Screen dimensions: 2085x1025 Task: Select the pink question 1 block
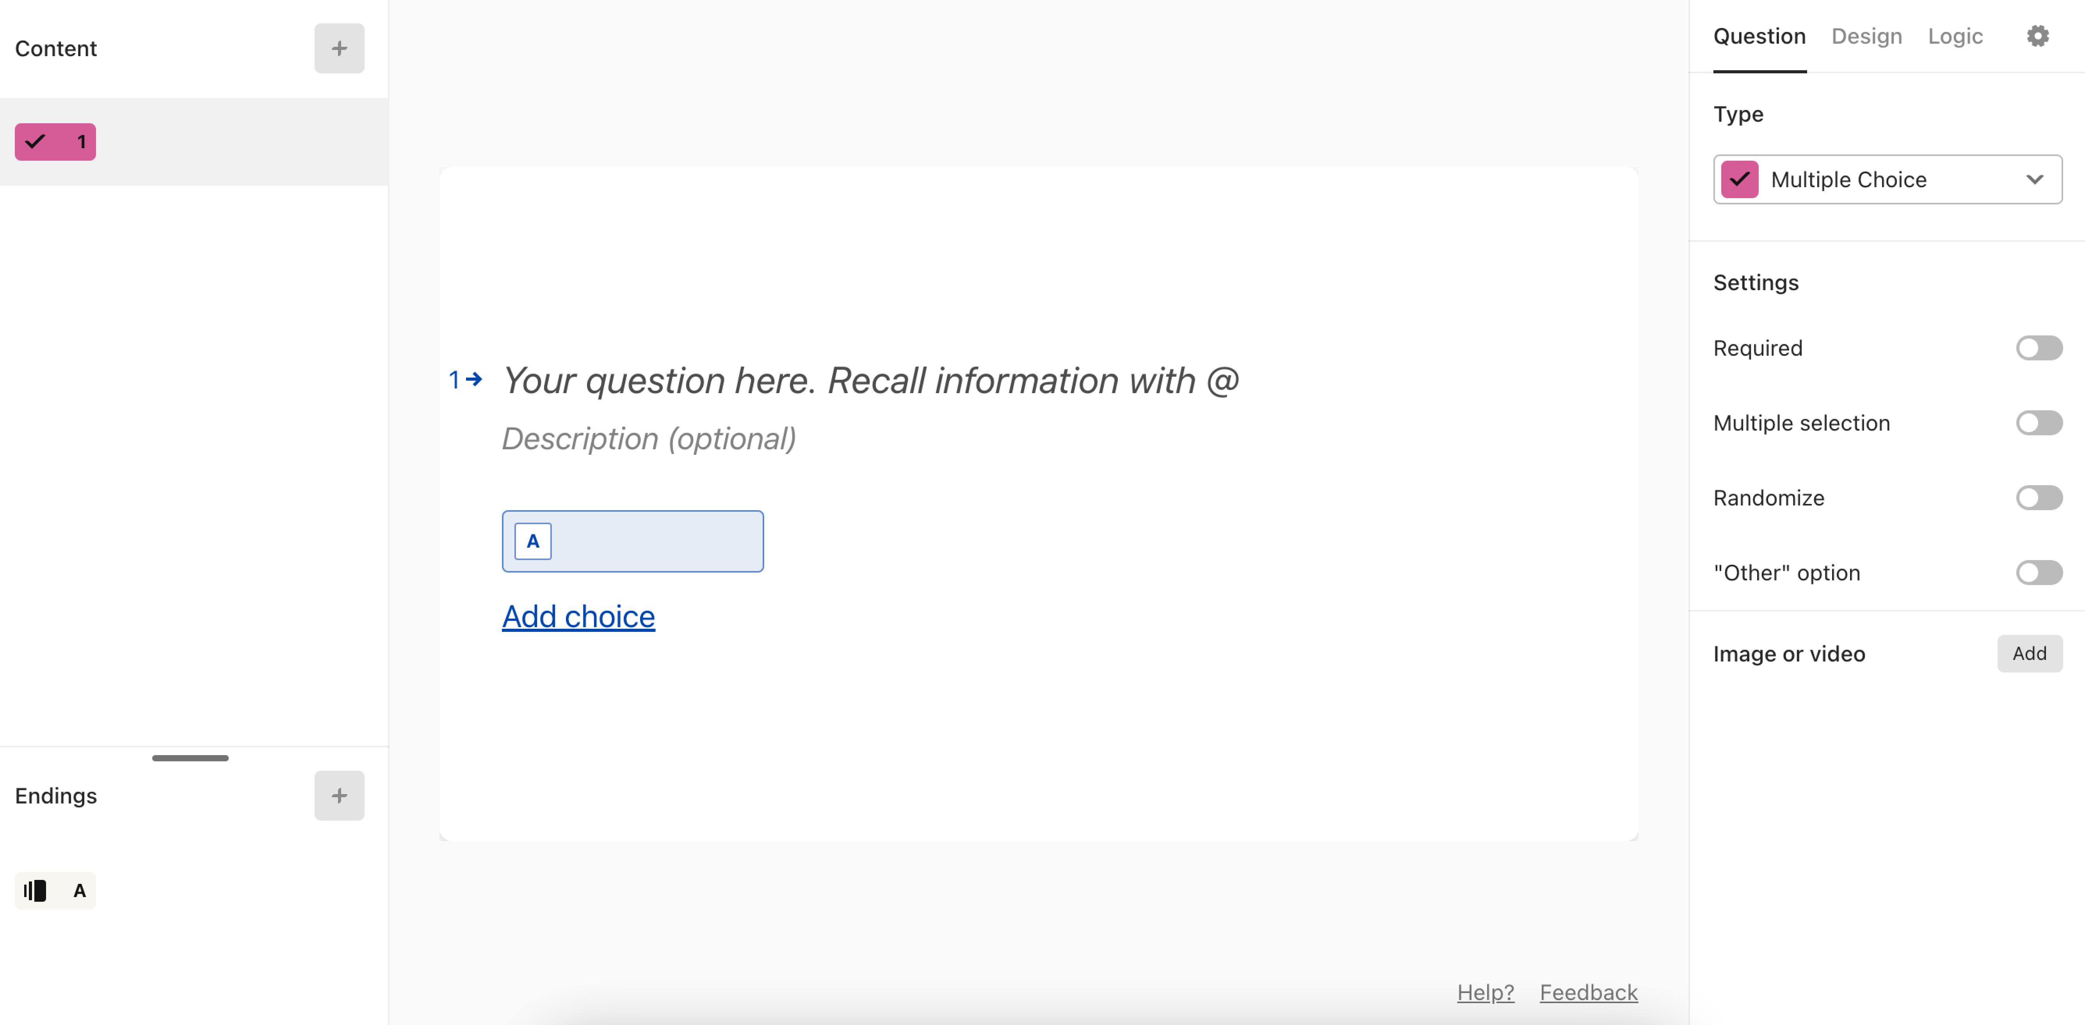(x=55, y=142)
